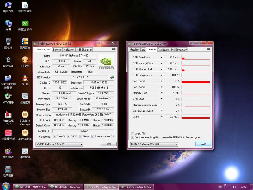Click the BIOS Version field 70.04.13.00.01
The width and height of the screenshot is (253, 190).
pyautogui.click(x=80, y=77)
